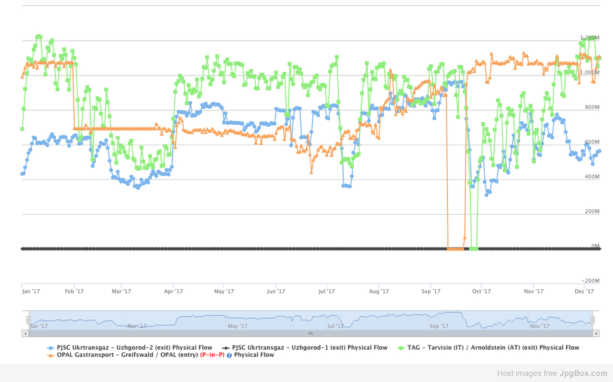This screenshot has width=613, height=382.
Task: Click the scrollbar grip thumb in the navigator
Action: coord(311,334)
